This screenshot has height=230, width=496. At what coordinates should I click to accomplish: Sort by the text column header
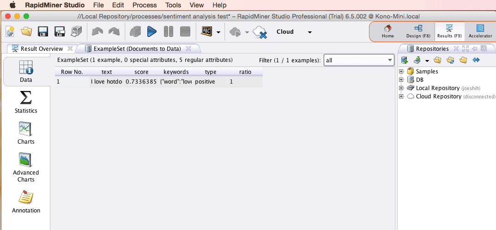107,72
